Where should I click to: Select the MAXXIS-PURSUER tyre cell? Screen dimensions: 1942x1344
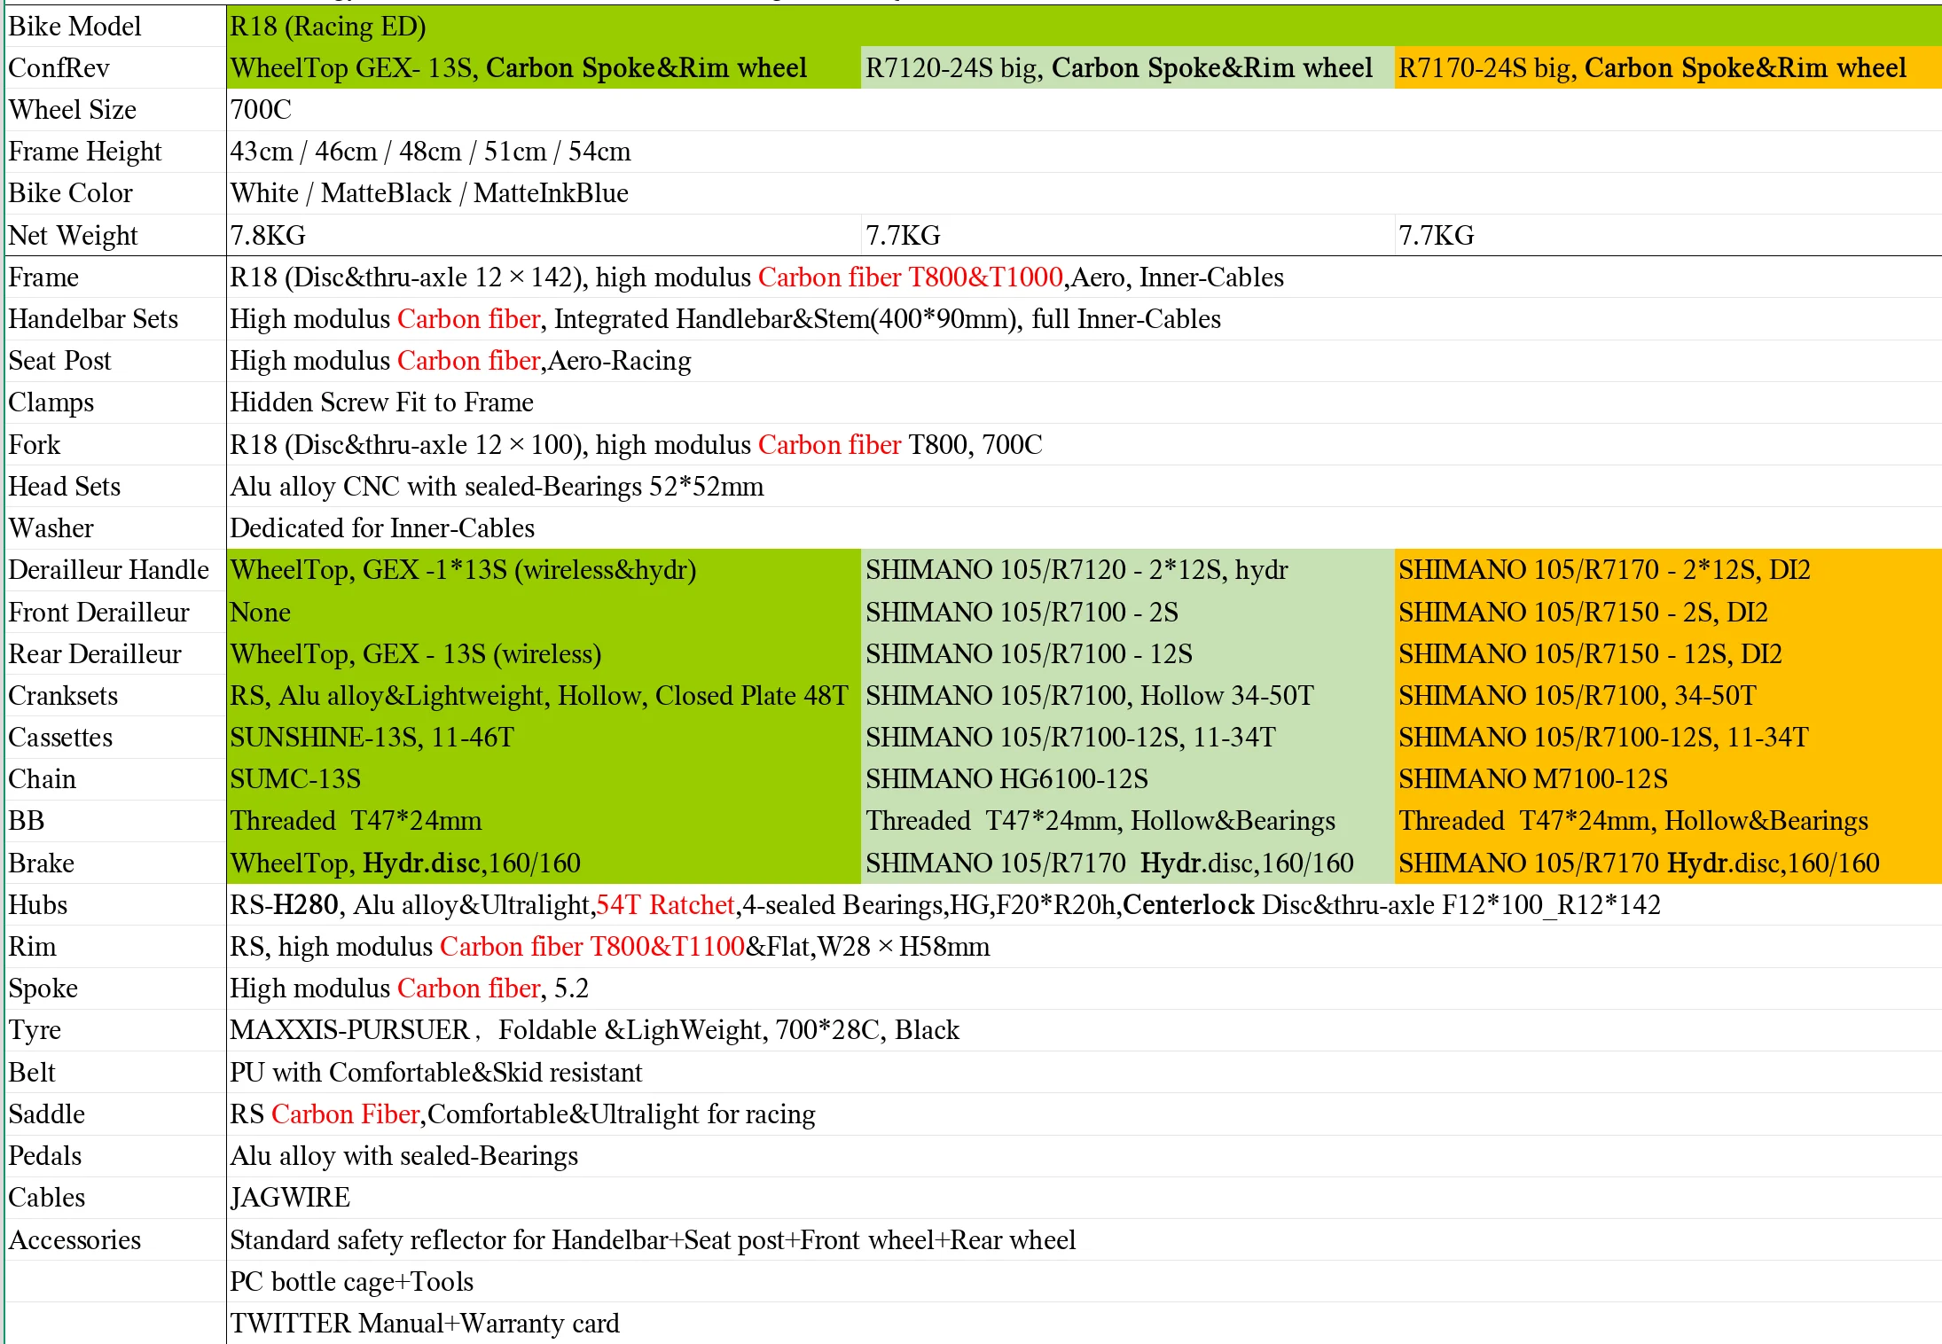point(594,1030)
